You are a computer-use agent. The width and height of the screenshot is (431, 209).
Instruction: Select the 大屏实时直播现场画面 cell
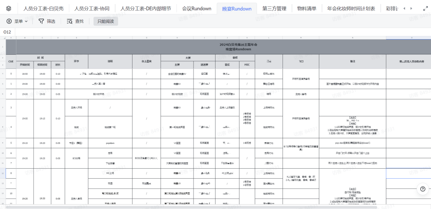point(177,163)
